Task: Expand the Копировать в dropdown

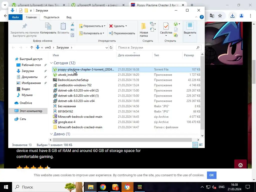Action: pos(103,33)
